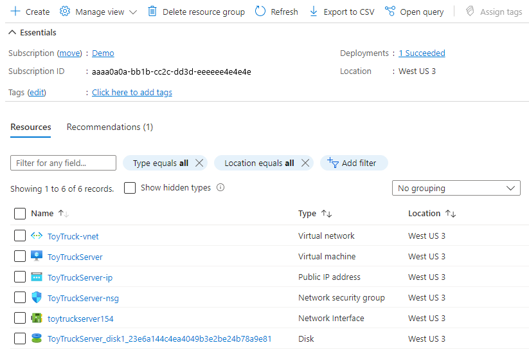Check the box for ToyTruckServer virtual machine row
Viewport: 529px width, 361px height.
[20, 256]
